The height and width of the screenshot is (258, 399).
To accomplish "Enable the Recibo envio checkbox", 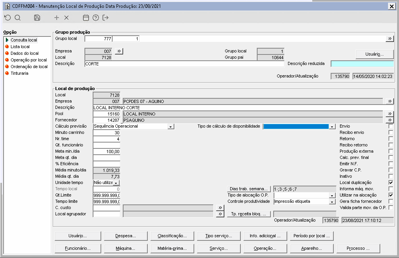I will [391, 133].
